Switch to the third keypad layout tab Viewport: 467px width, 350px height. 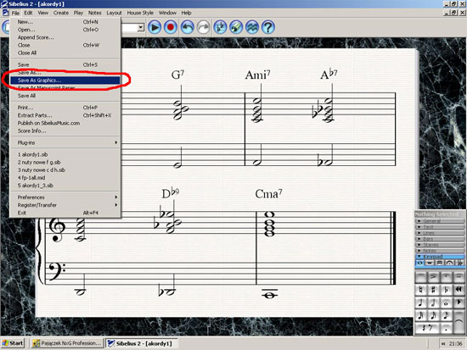(x=440, y=263)
